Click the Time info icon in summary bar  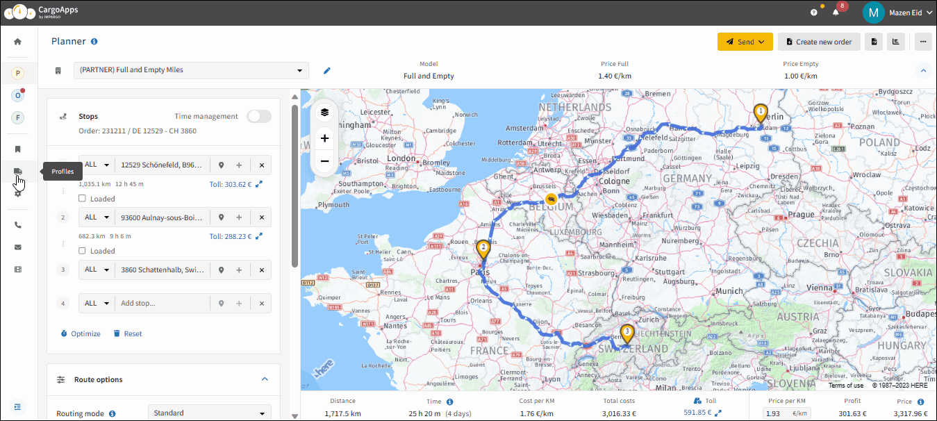[x=450, y=402]
